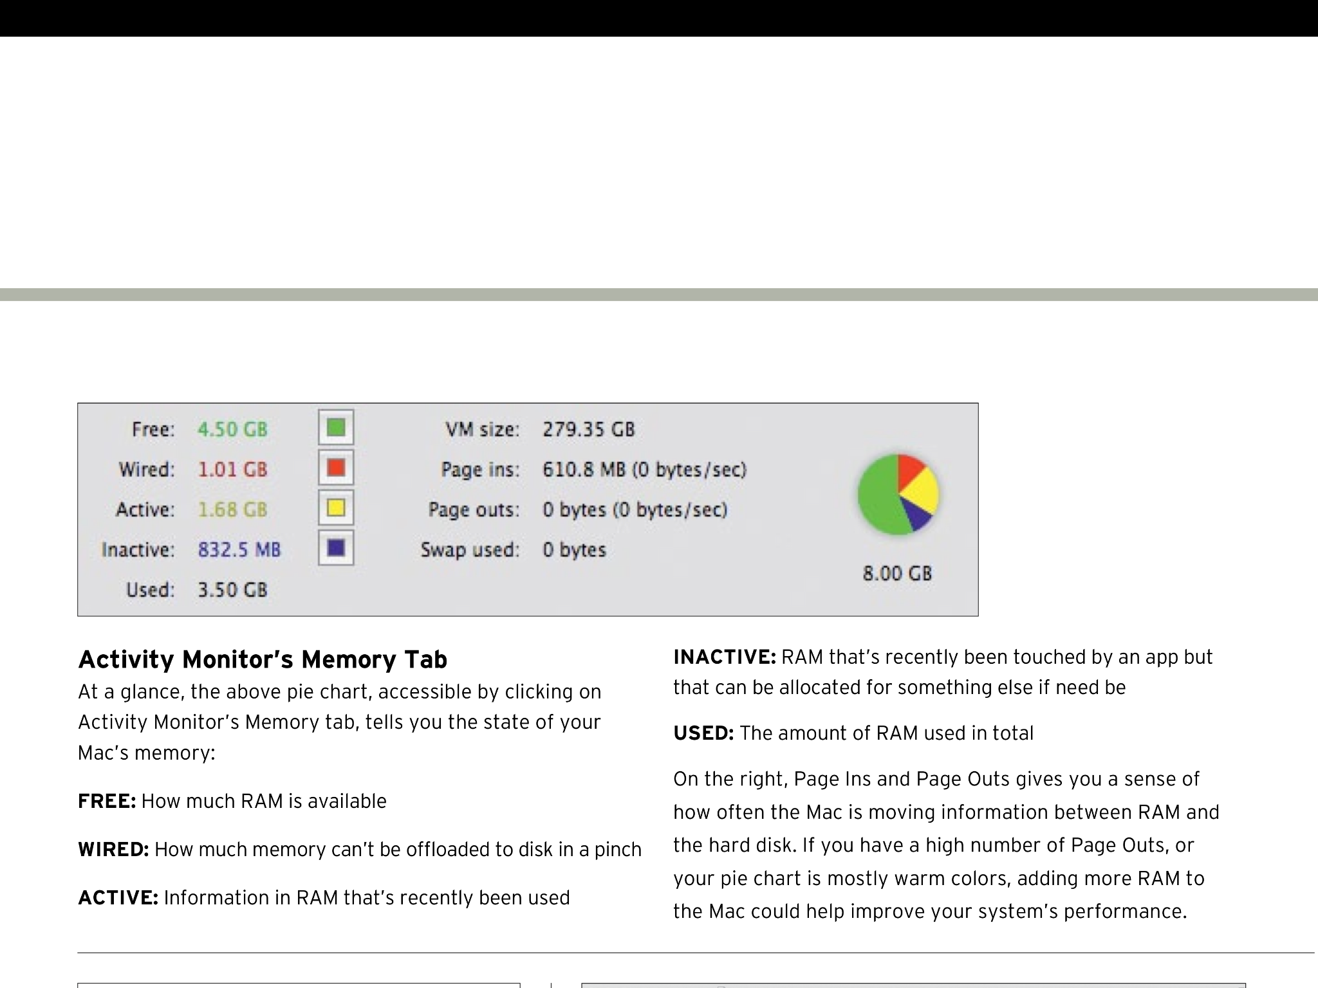Click the Used: label in memory panel
The height and width of the screenshot is (988, 1318).
coord(150,590)
